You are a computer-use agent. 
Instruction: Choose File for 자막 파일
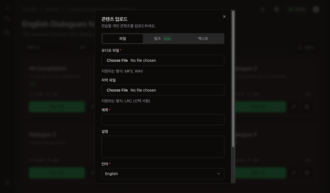click(x=117, y=90)
